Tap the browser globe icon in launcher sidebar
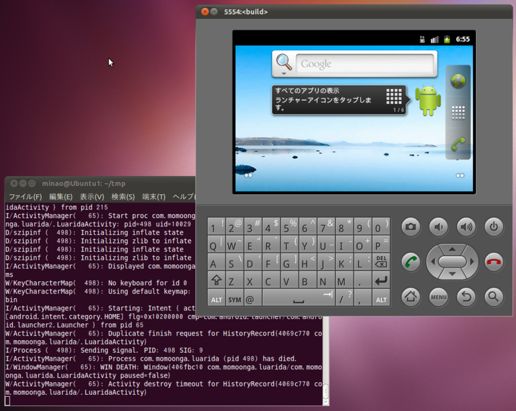The width and height of the screenshot is (516, 411). 458,81
